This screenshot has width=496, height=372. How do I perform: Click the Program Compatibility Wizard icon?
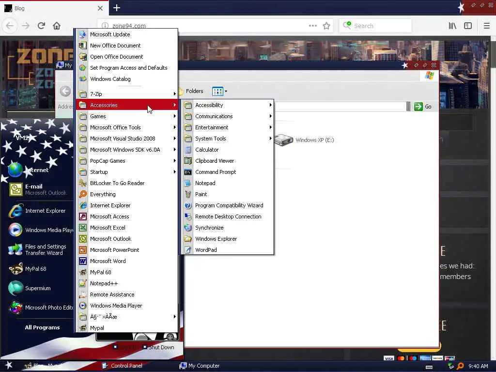(188, 205)
